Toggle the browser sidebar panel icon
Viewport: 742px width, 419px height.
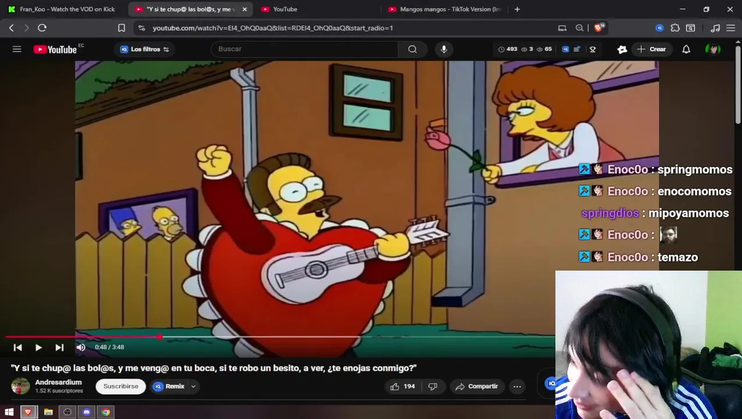click(x=690, y=28)
